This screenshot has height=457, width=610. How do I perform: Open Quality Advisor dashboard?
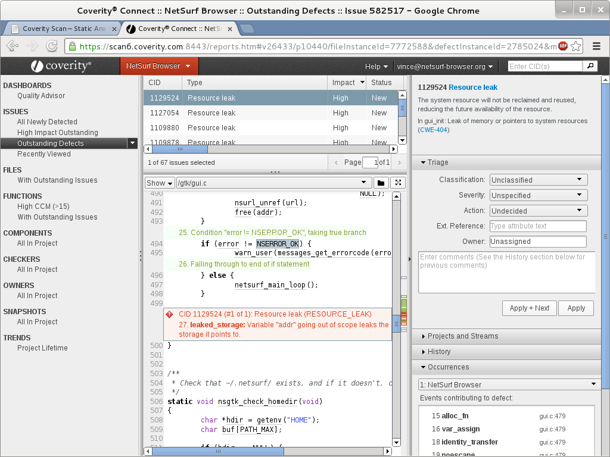(x=41, y=96)
